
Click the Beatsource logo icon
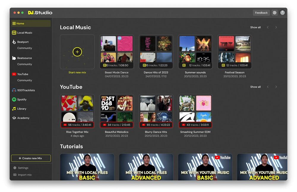click(14, 58)
